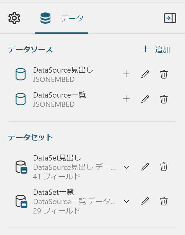The height and width of the screenshot is (235, 185).
Task: Collapse the side panel with arrow icon
Action: pos(170,18)
